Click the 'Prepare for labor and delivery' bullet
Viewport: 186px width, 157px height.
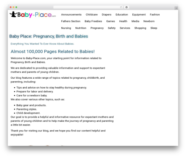coord(35,92)
